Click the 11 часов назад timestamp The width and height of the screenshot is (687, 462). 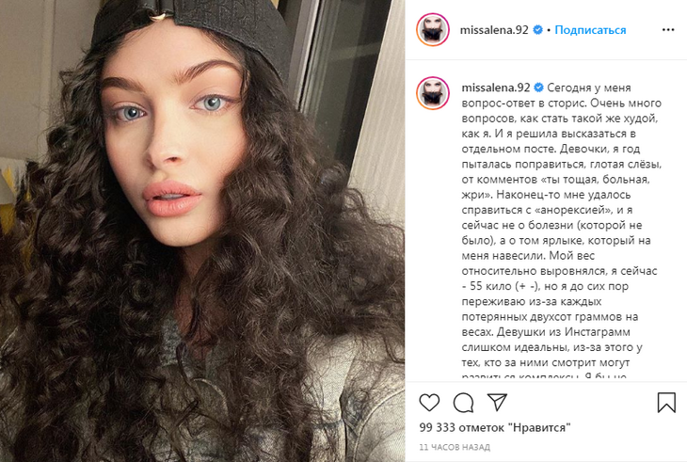point(455,447)
